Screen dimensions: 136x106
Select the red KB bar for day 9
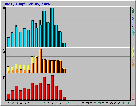coord(40,91)
